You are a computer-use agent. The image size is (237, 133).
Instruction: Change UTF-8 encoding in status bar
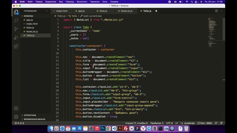click(169, 123)
